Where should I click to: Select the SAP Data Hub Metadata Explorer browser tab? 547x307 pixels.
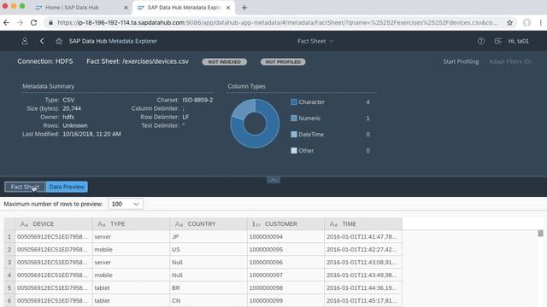tap(184, 8)
